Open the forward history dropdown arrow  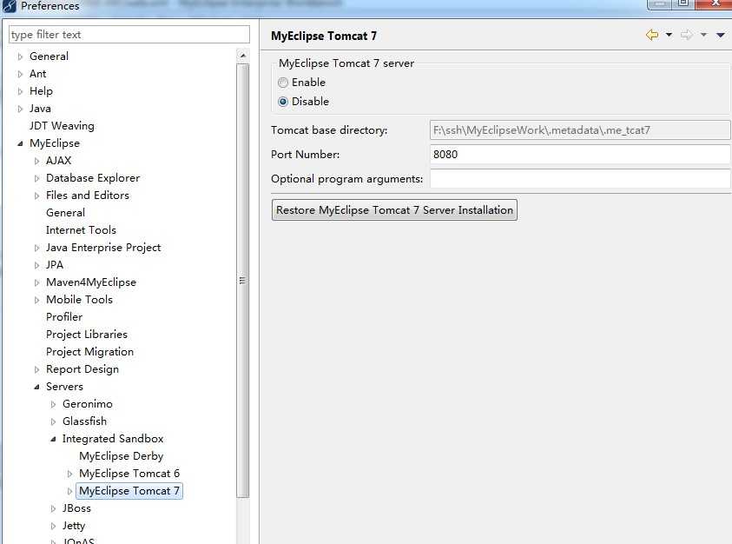pyautogui.click(x=703, y=35)
